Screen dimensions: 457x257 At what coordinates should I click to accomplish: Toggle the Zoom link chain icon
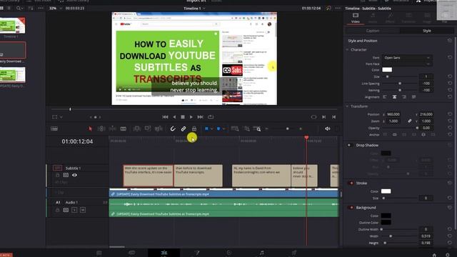(x=410, y=121)
